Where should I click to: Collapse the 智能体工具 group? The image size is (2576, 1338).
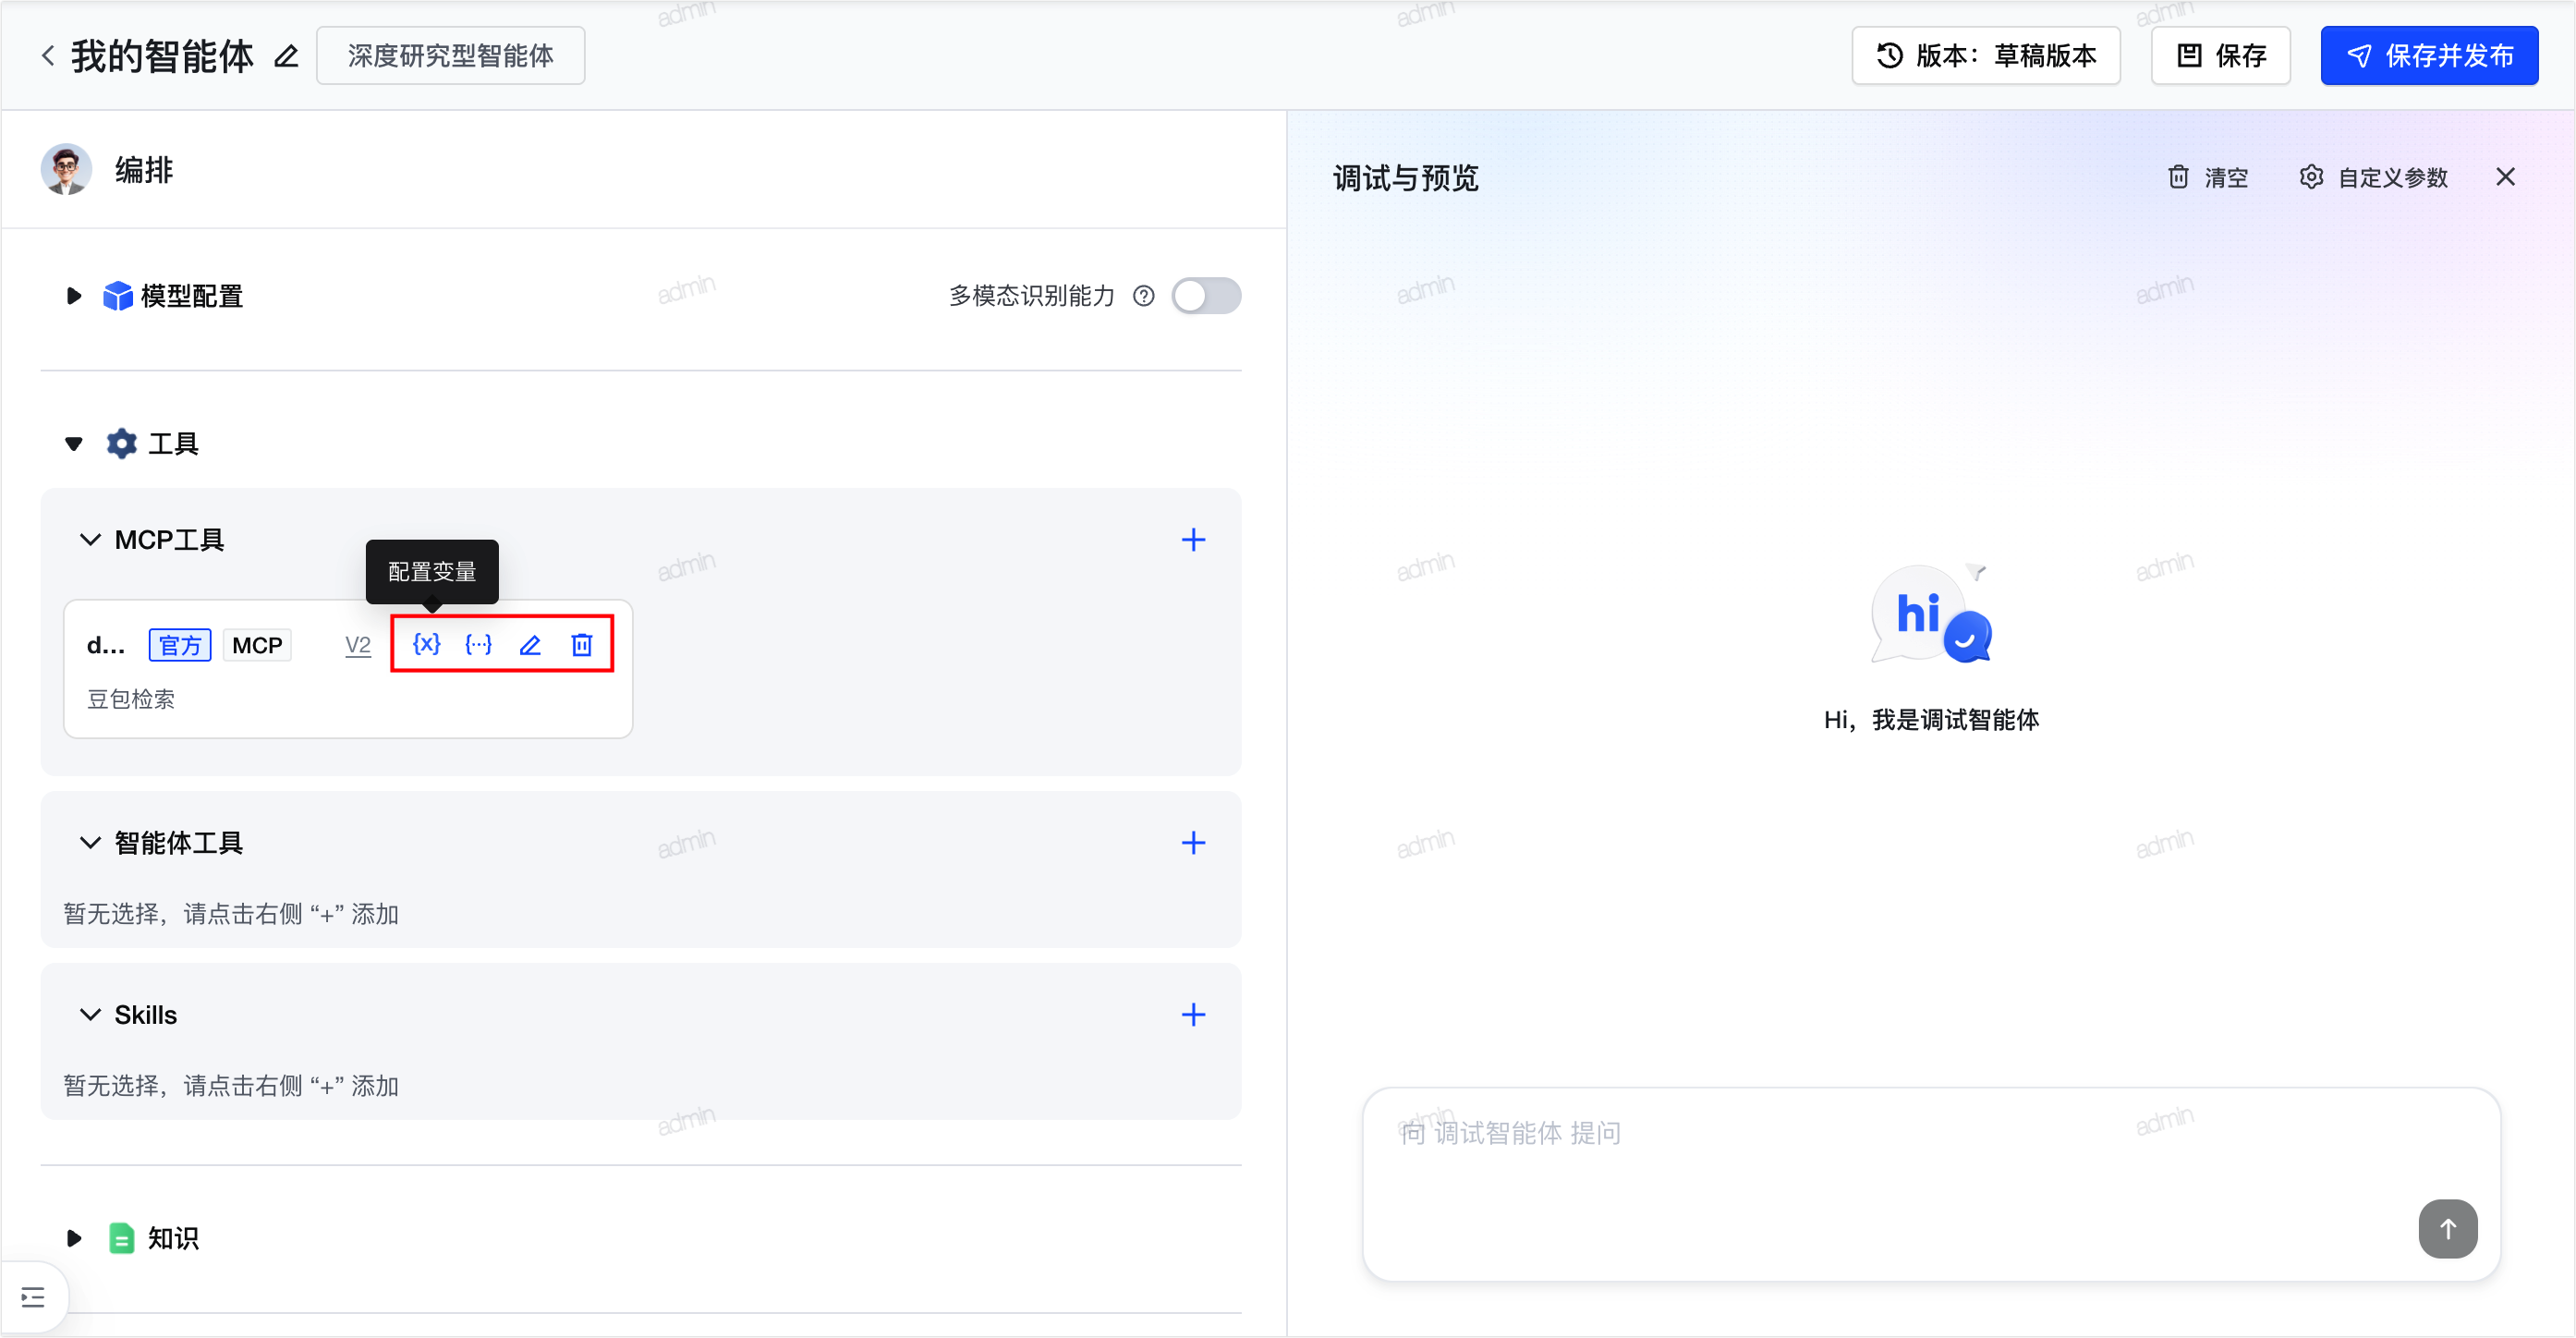90,843
